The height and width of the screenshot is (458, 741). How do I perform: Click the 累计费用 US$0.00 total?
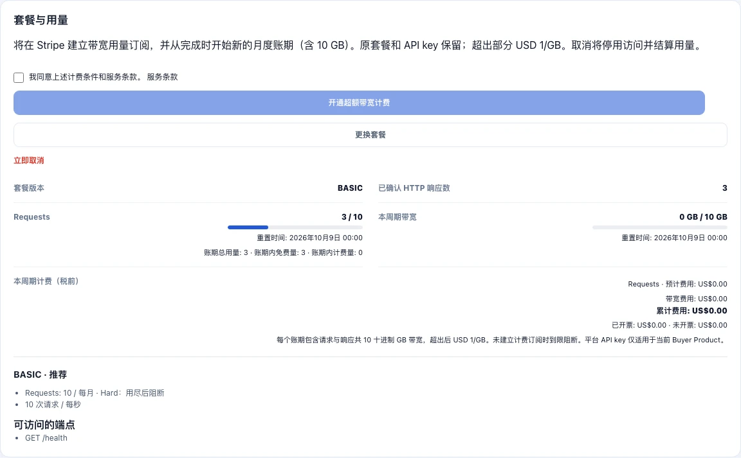point(692,311)
